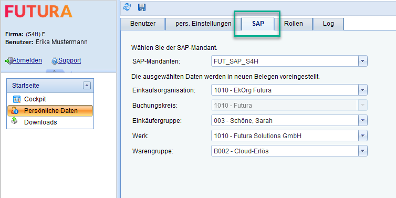396x198 pixels.
Task: Switch to the Rollen tab
Action: tap(293, 24)
